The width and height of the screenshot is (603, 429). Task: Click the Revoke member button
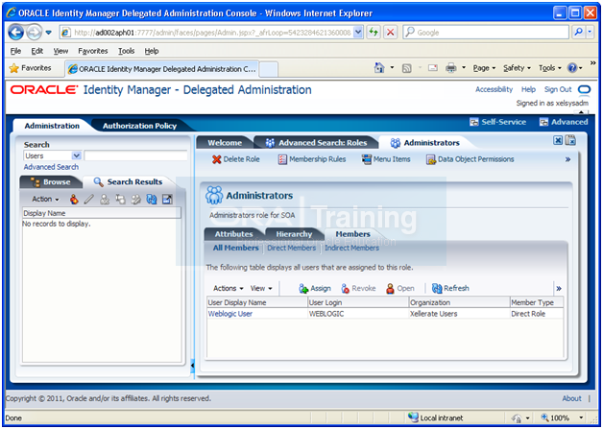click(x=358, y=288)
